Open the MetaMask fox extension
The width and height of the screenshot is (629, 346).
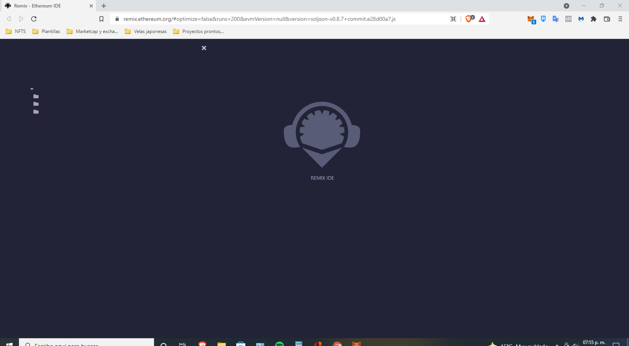pyautogui.click(x=531, y=19)
